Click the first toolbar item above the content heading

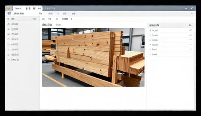(43, 19)
